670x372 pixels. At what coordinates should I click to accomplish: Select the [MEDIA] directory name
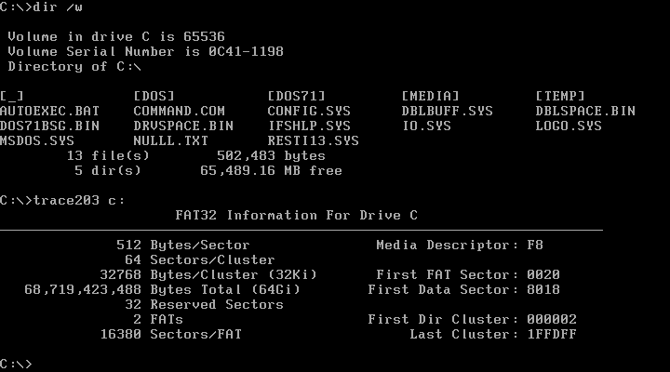point(431,96)
